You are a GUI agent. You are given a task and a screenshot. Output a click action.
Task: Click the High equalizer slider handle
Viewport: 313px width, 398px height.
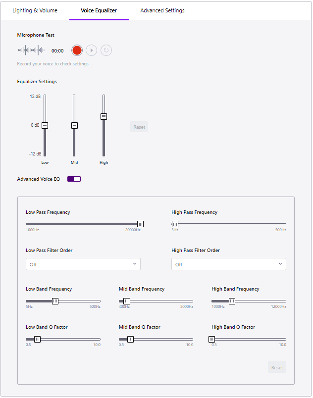click(104, 116)
